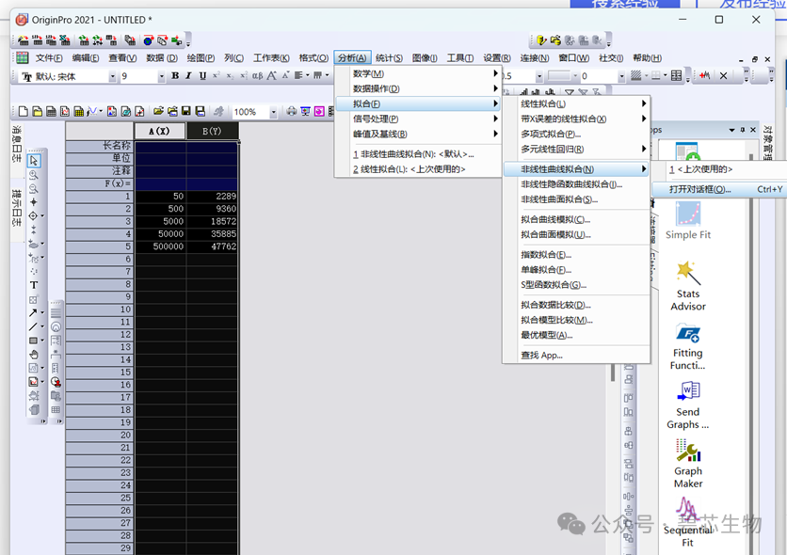Choose 最优模型(A)... menu entry
The width and height of the screenshot is (787, 555).
576,335
